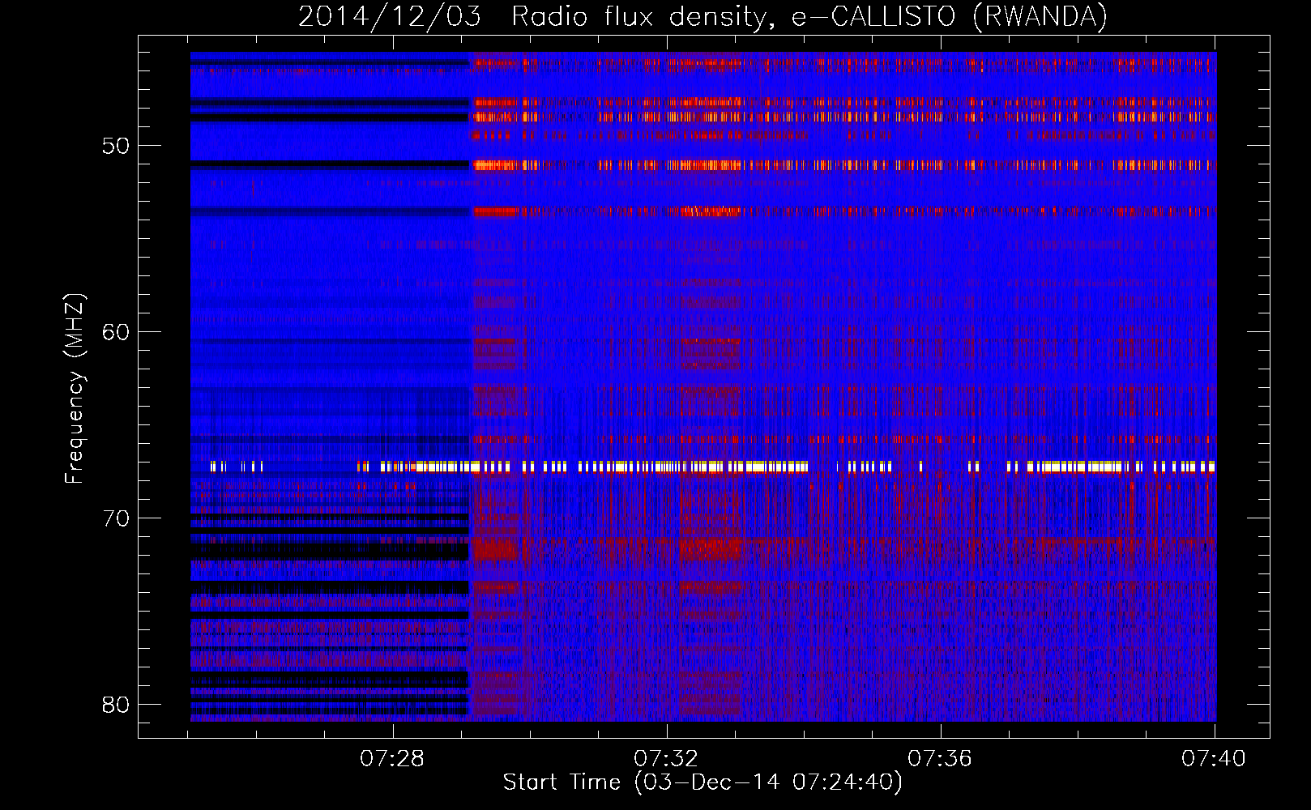Select the "Start Time (03-Dec-14 07:24:40)" label

tap(702, 782)
